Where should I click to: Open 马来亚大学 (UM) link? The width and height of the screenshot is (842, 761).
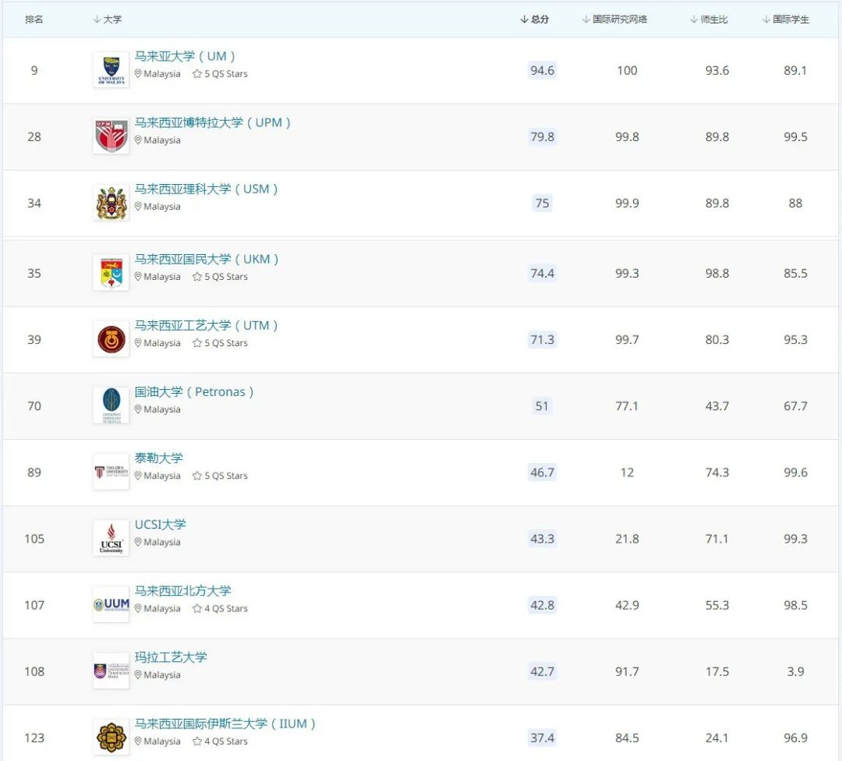coord(185,56)
